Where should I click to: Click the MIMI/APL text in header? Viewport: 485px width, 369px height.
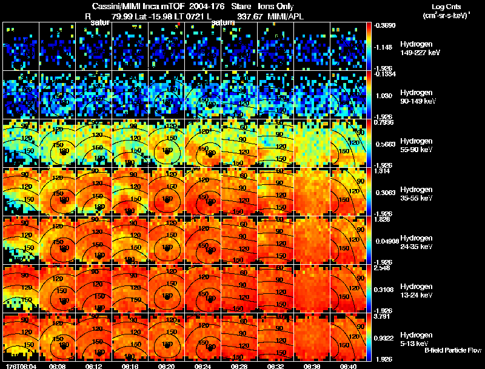(x=286, y=16)
